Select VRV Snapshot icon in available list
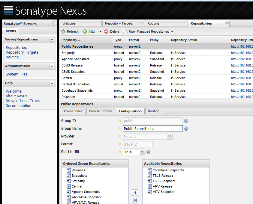This screenshot has height=204, width=253. (x=150, y=192)
